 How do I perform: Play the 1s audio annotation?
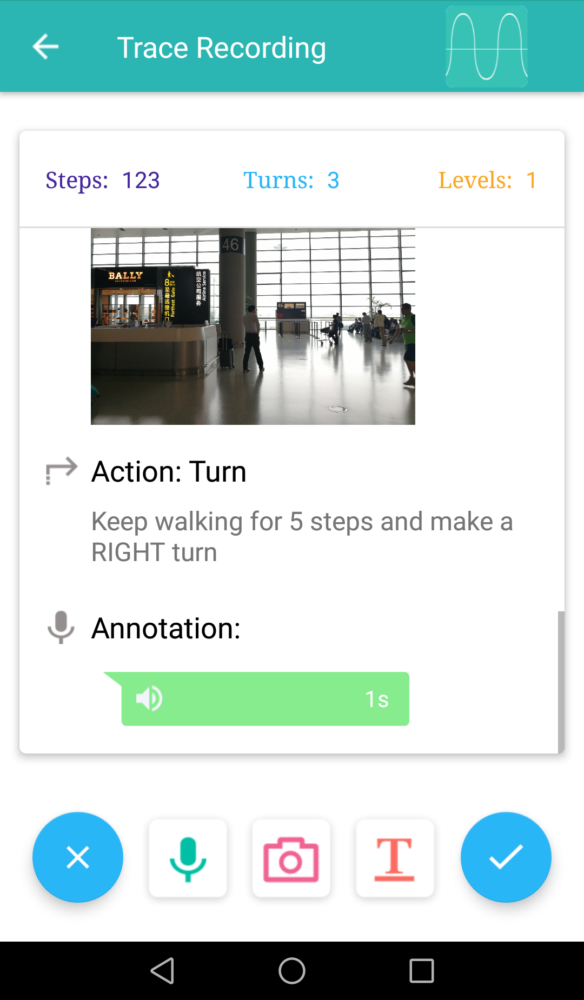tap(265, 699)
